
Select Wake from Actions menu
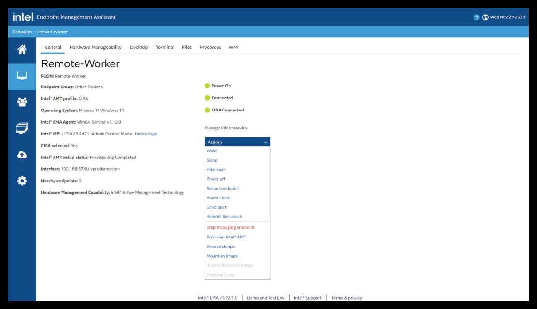(212, 151)
